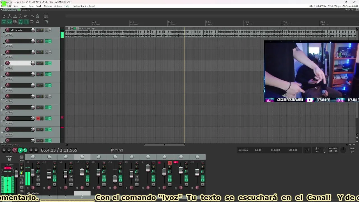
Task: Click the master center pan knob
Action: 9,159
